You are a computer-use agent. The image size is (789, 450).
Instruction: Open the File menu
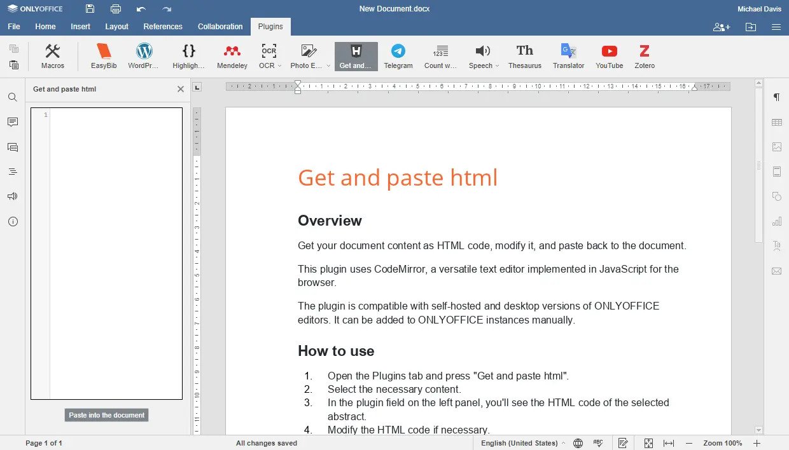(x=14, y=27)
